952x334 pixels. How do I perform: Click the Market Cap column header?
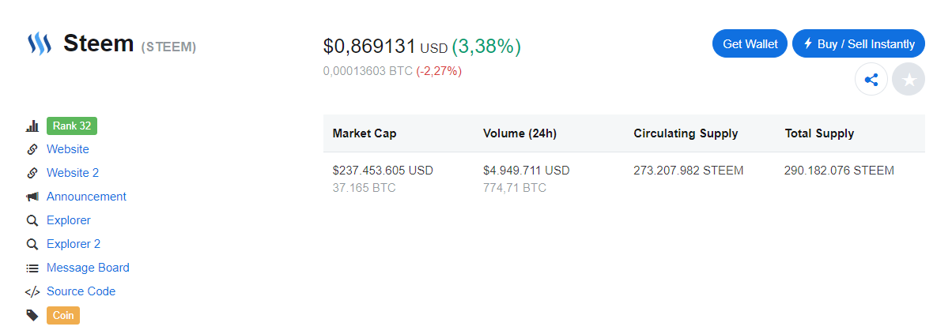click(365, 133)
